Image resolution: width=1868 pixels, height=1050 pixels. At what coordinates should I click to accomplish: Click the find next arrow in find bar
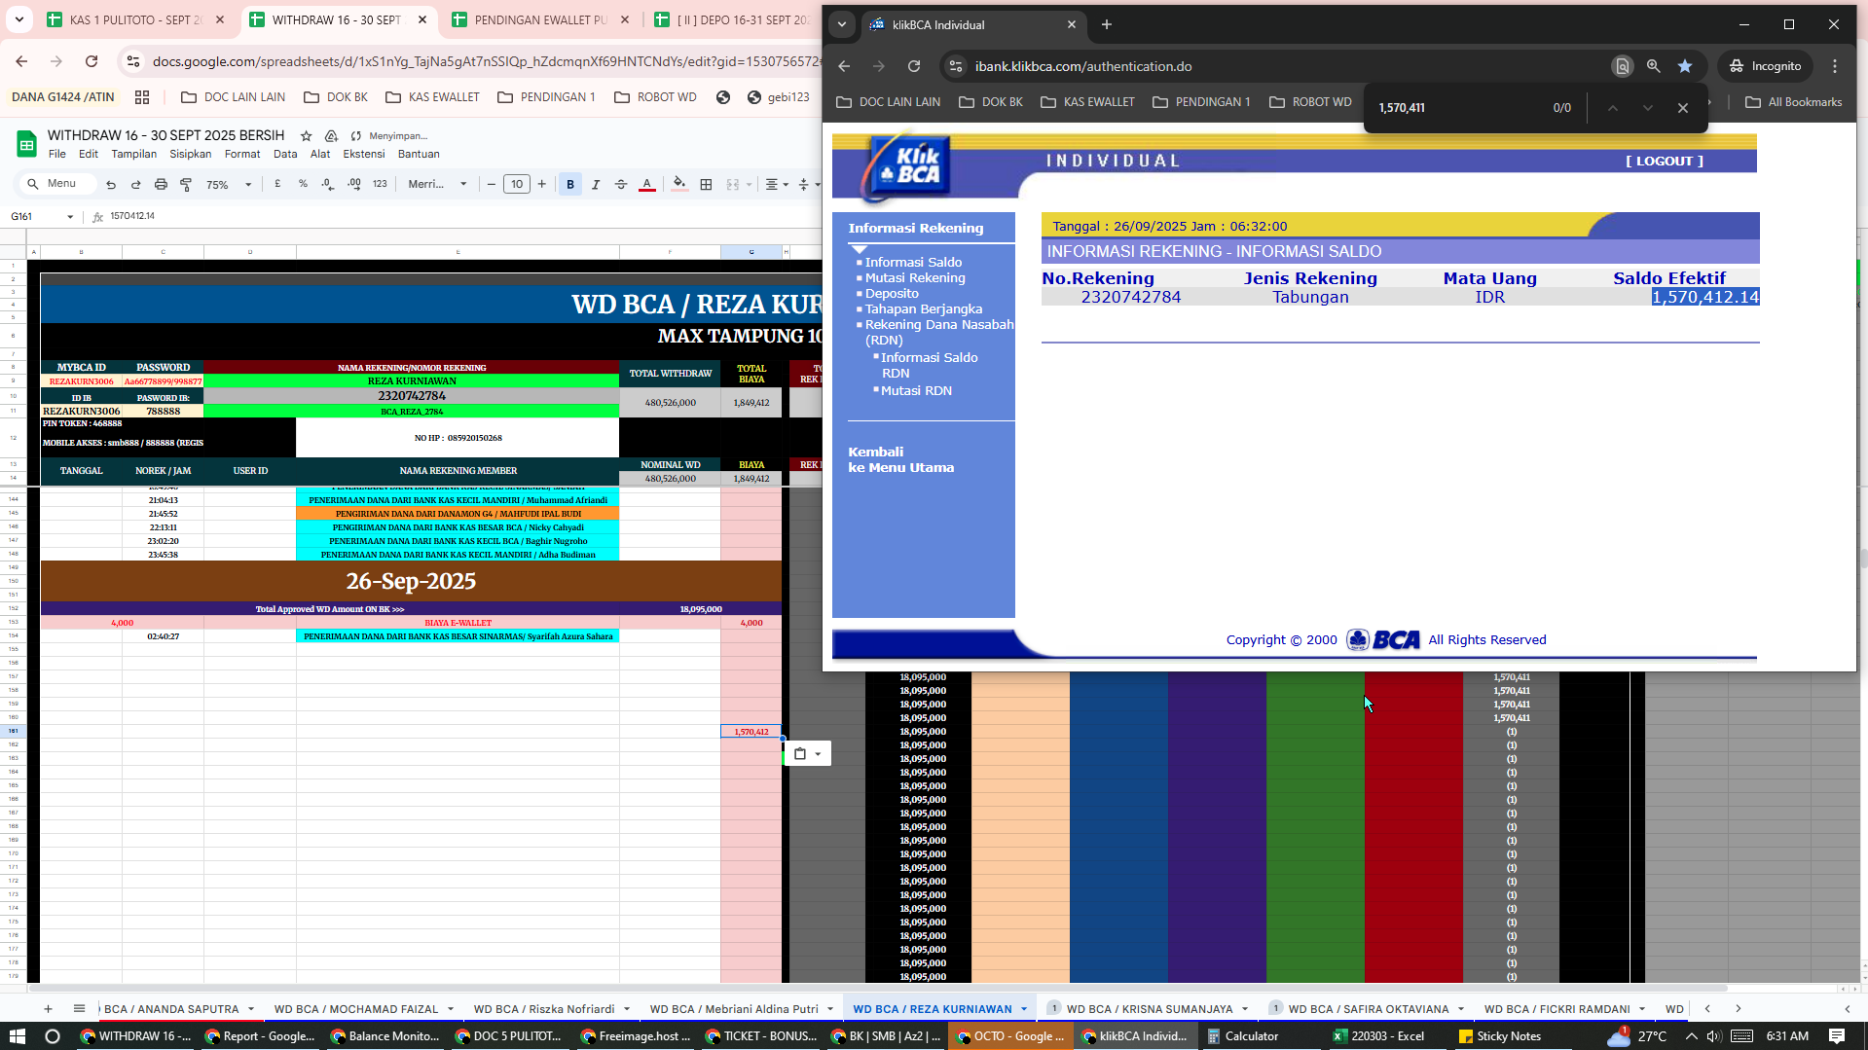point(1648,108)
